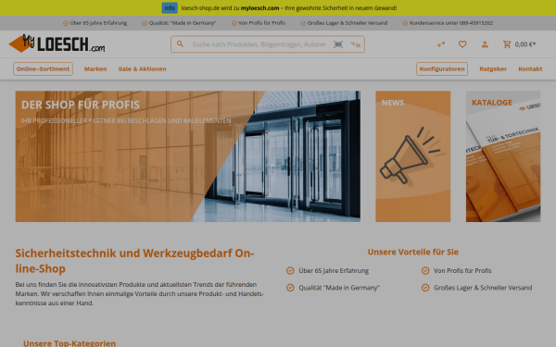Open the Ratgeber page

click(x=493, y=68)
